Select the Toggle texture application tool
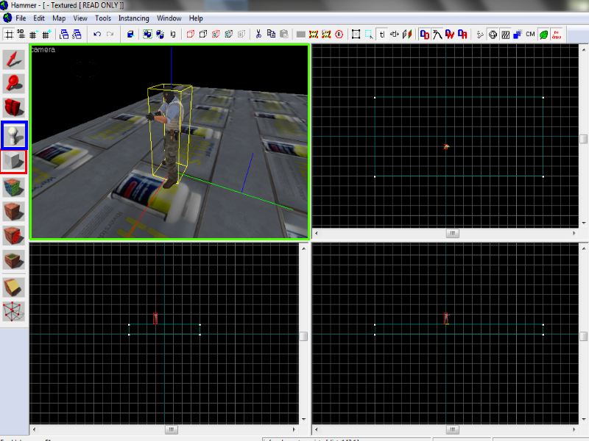Viewport: 589px width, 441px height. [14, 186]
